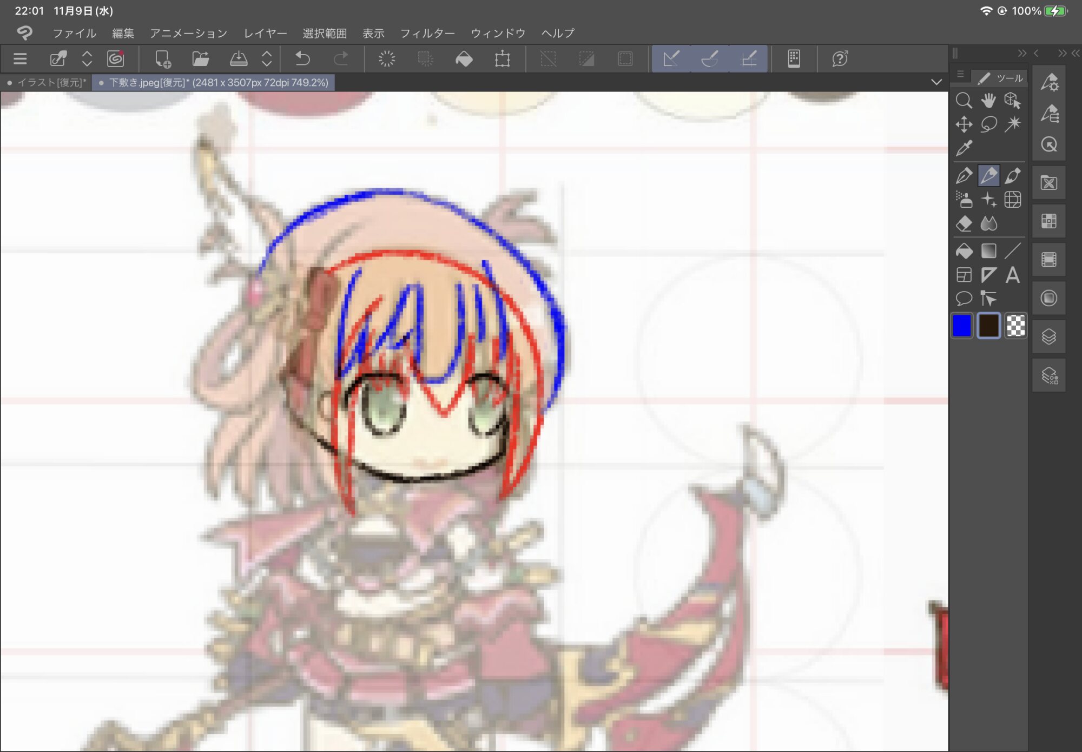The height and width of the screenshot is (752, 1082).
Task: Click the Undo arrow
Action: pos(302,58)
